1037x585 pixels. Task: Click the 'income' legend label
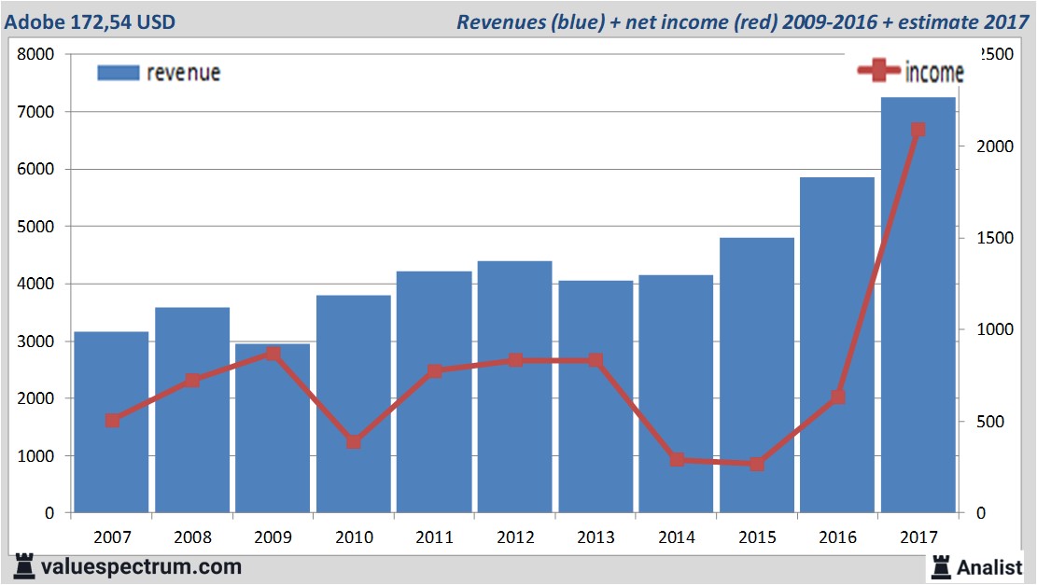(x=934, y=72)
